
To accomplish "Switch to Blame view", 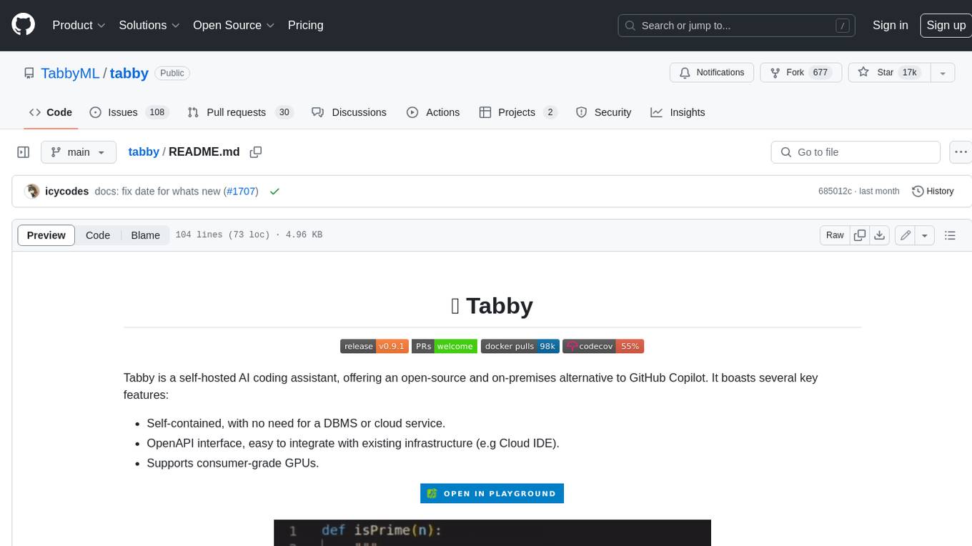I will click(x=145, y=235).
